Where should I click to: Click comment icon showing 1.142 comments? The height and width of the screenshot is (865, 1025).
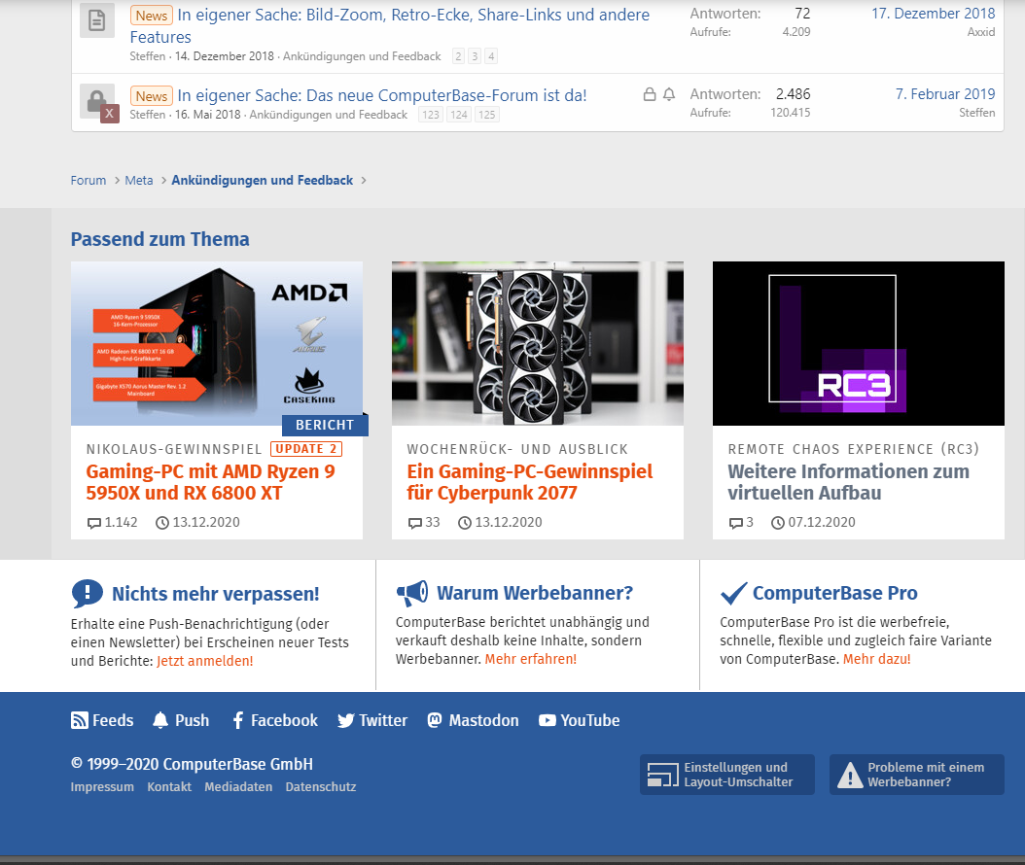(94, 523)
